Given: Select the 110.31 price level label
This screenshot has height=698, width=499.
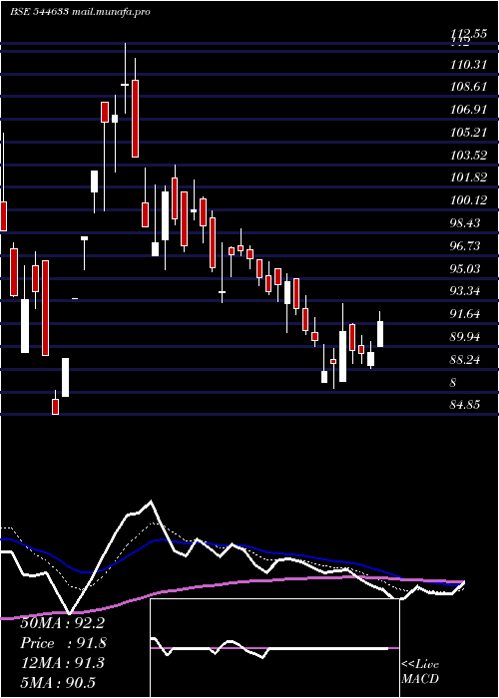Looking at the screenshot, I should pos(468,65).
